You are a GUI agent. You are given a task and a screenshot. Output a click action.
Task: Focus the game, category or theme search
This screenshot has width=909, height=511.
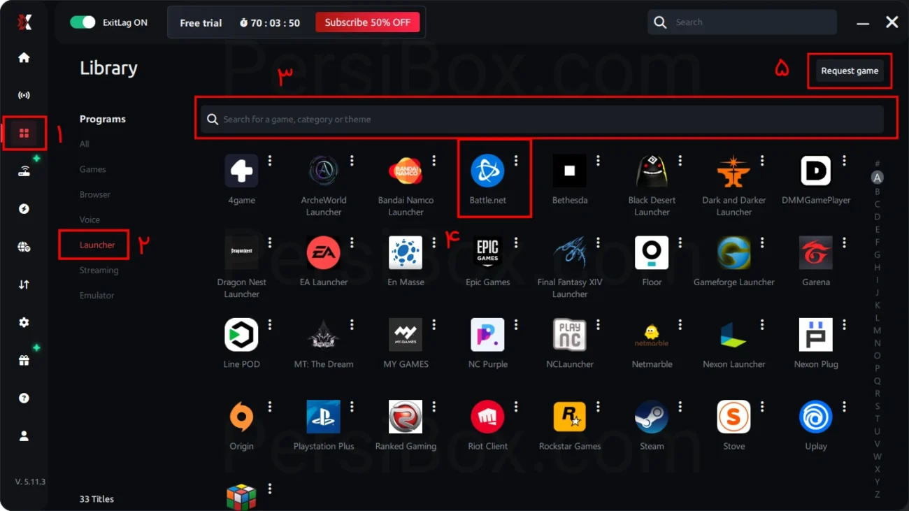[x=542, y=120]
